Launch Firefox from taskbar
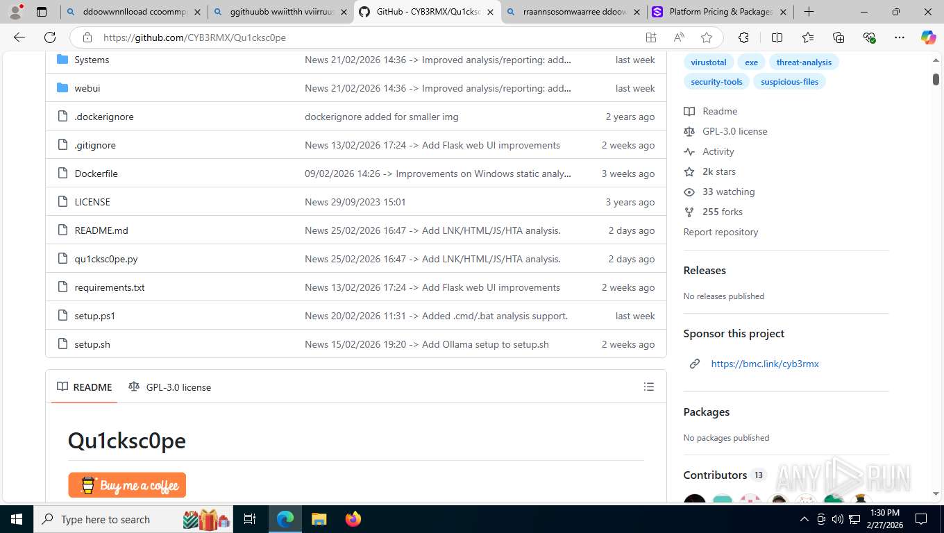 click(353, 519)
